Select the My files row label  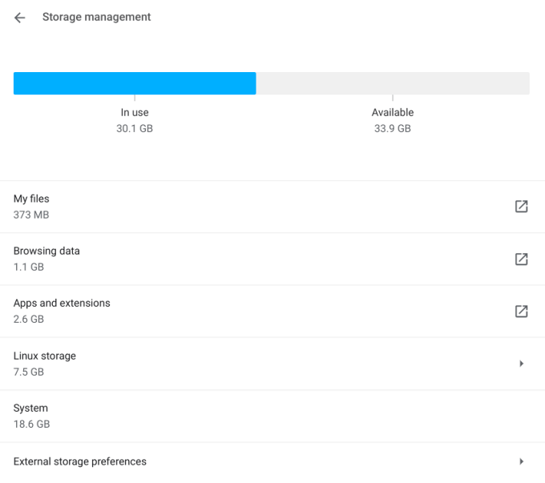[31, 199]
